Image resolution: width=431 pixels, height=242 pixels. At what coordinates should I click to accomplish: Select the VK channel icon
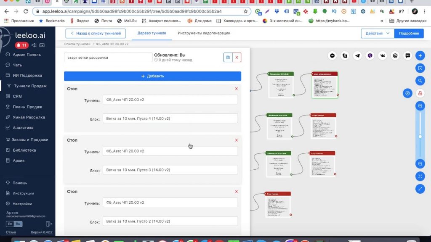tap(382, 56)
